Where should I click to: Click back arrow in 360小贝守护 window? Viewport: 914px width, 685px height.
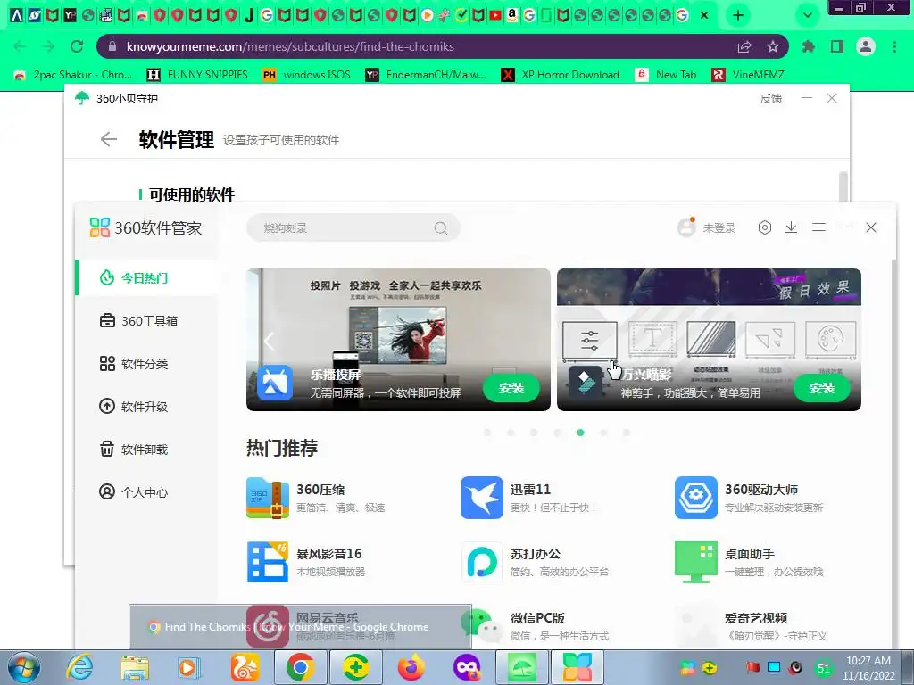pyautogui.click(x=108, y=139)
